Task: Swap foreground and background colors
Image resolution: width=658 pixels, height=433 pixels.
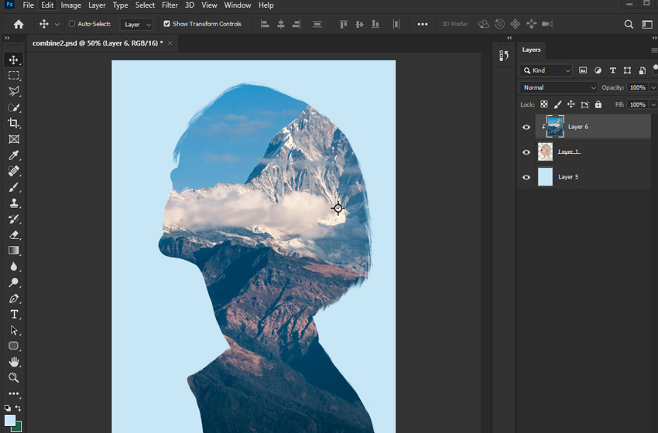Action: 18,407
